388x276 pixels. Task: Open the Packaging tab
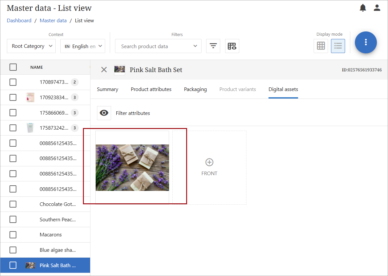coord(195,89)
